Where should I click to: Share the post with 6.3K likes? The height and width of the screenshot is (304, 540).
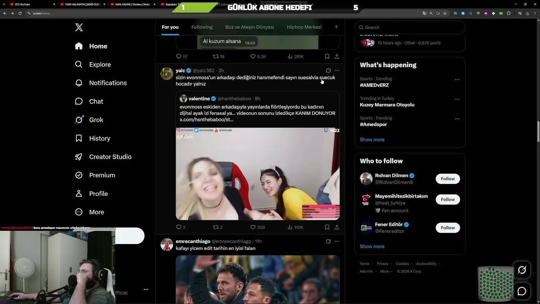click(x=337, y=57)
